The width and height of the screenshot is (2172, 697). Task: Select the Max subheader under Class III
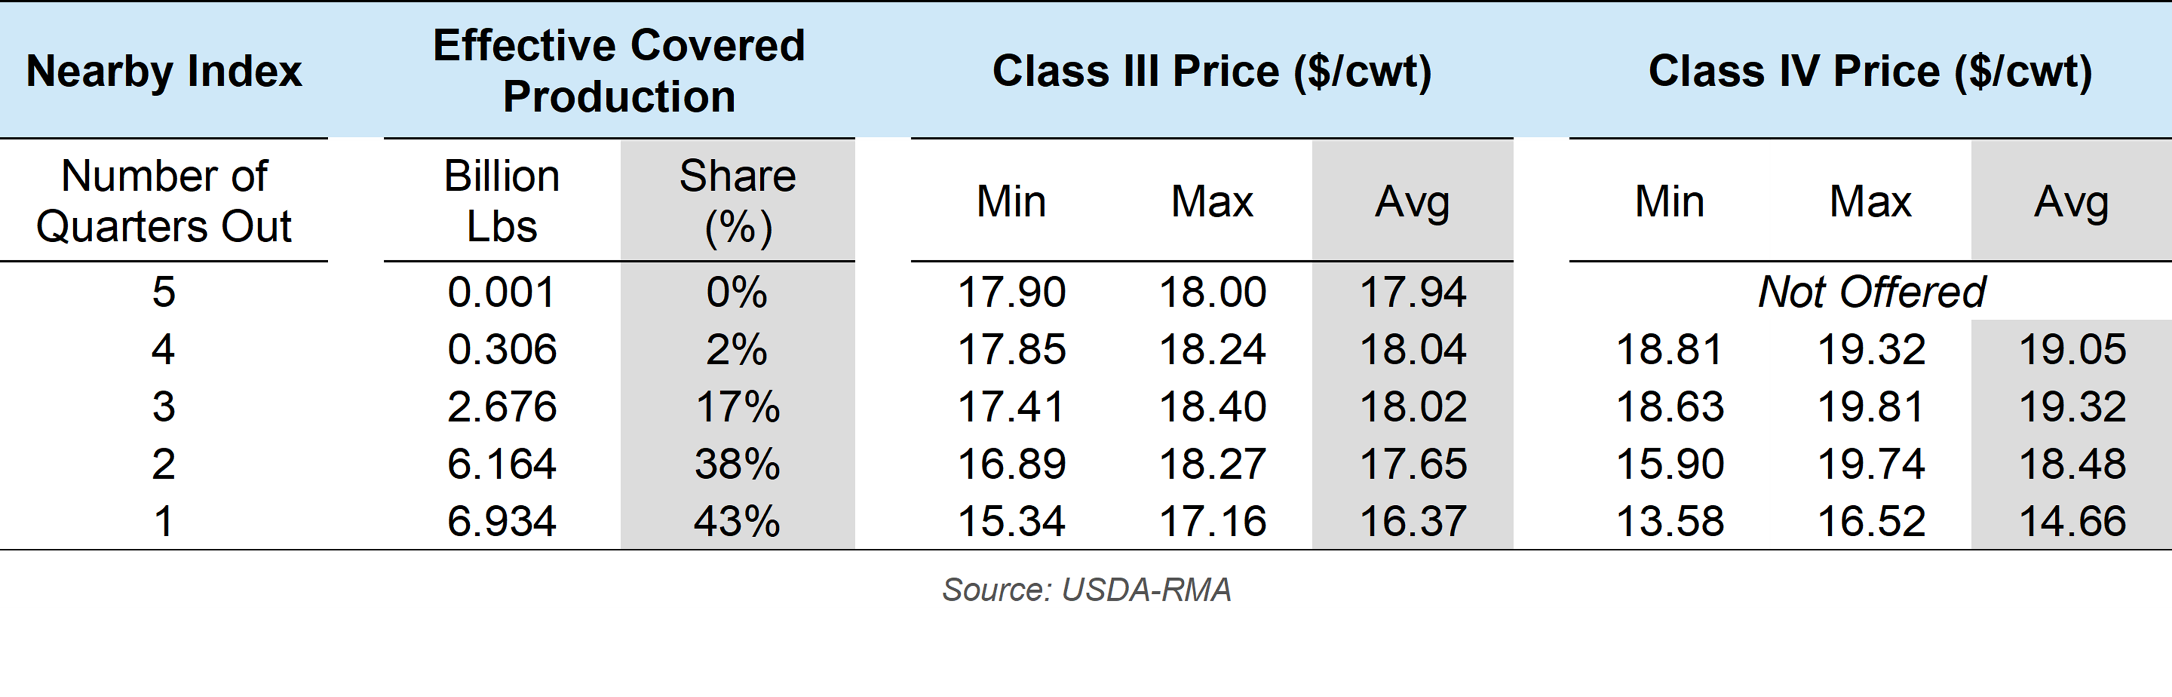(1212, 202)
